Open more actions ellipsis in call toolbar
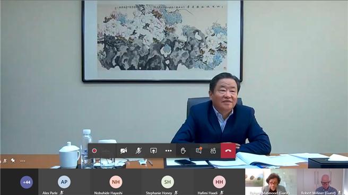 [x=169, y=151]
